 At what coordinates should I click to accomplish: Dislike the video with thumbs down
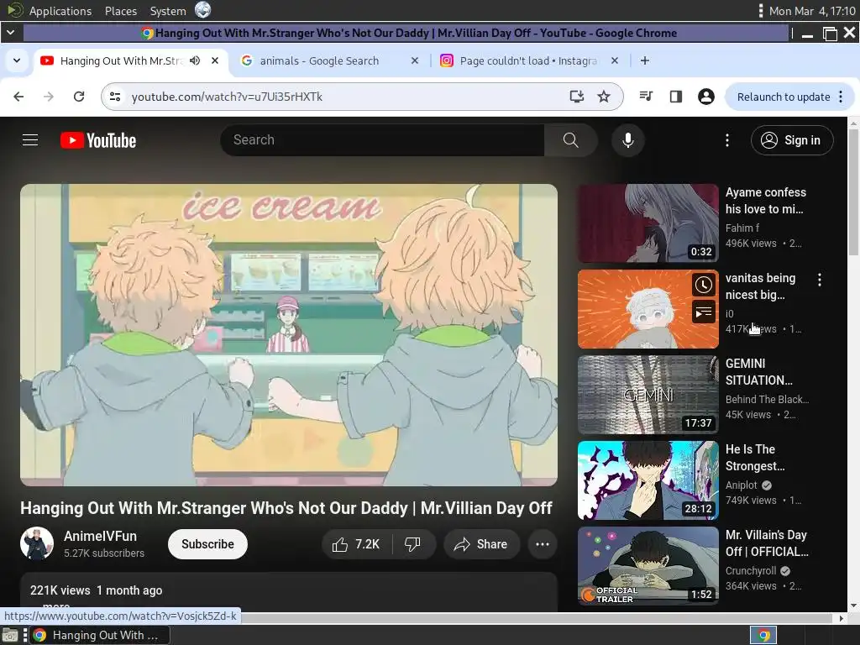(x=412, y=544)
